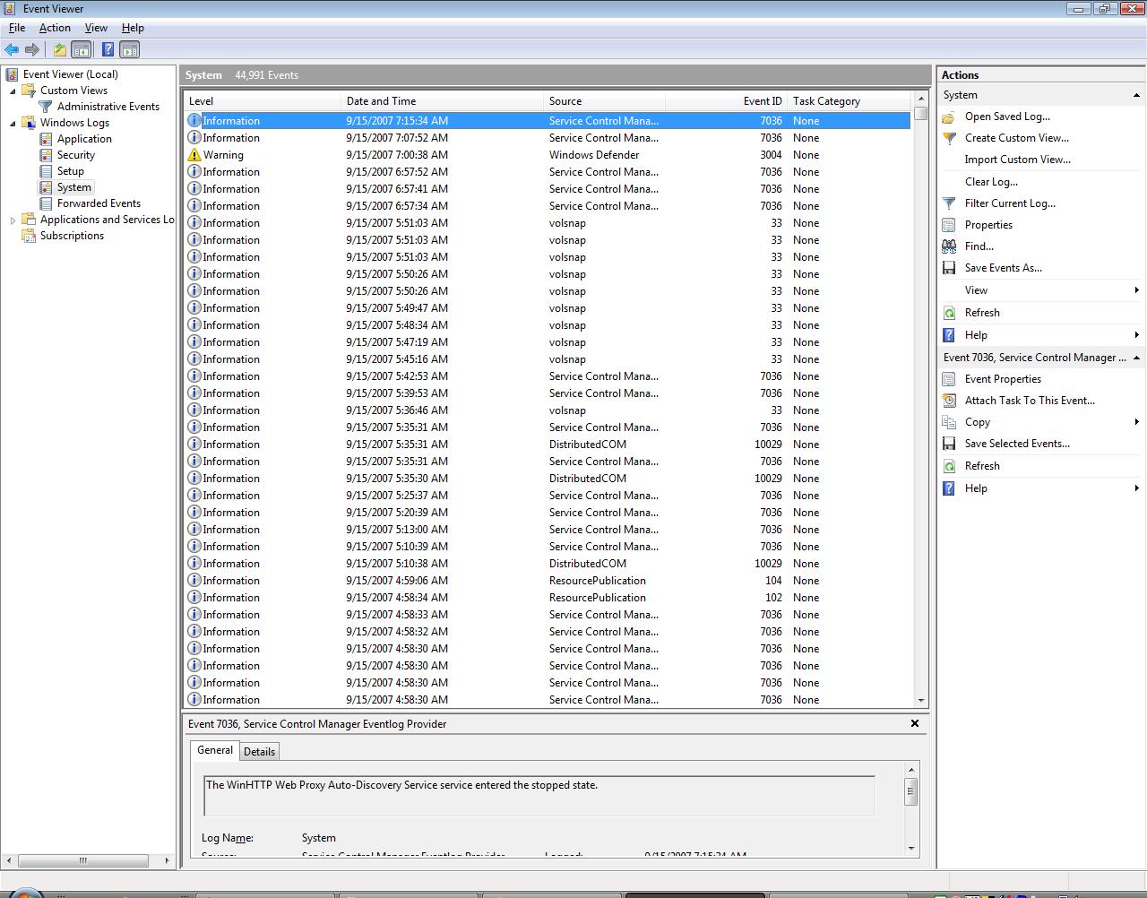This screenshot has height=898, width=1147.
Task: Close the event preview pane
Action: point(915,723)
